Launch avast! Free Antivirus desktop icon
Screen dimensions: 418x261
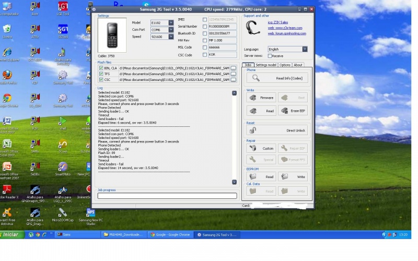(7, 216)
